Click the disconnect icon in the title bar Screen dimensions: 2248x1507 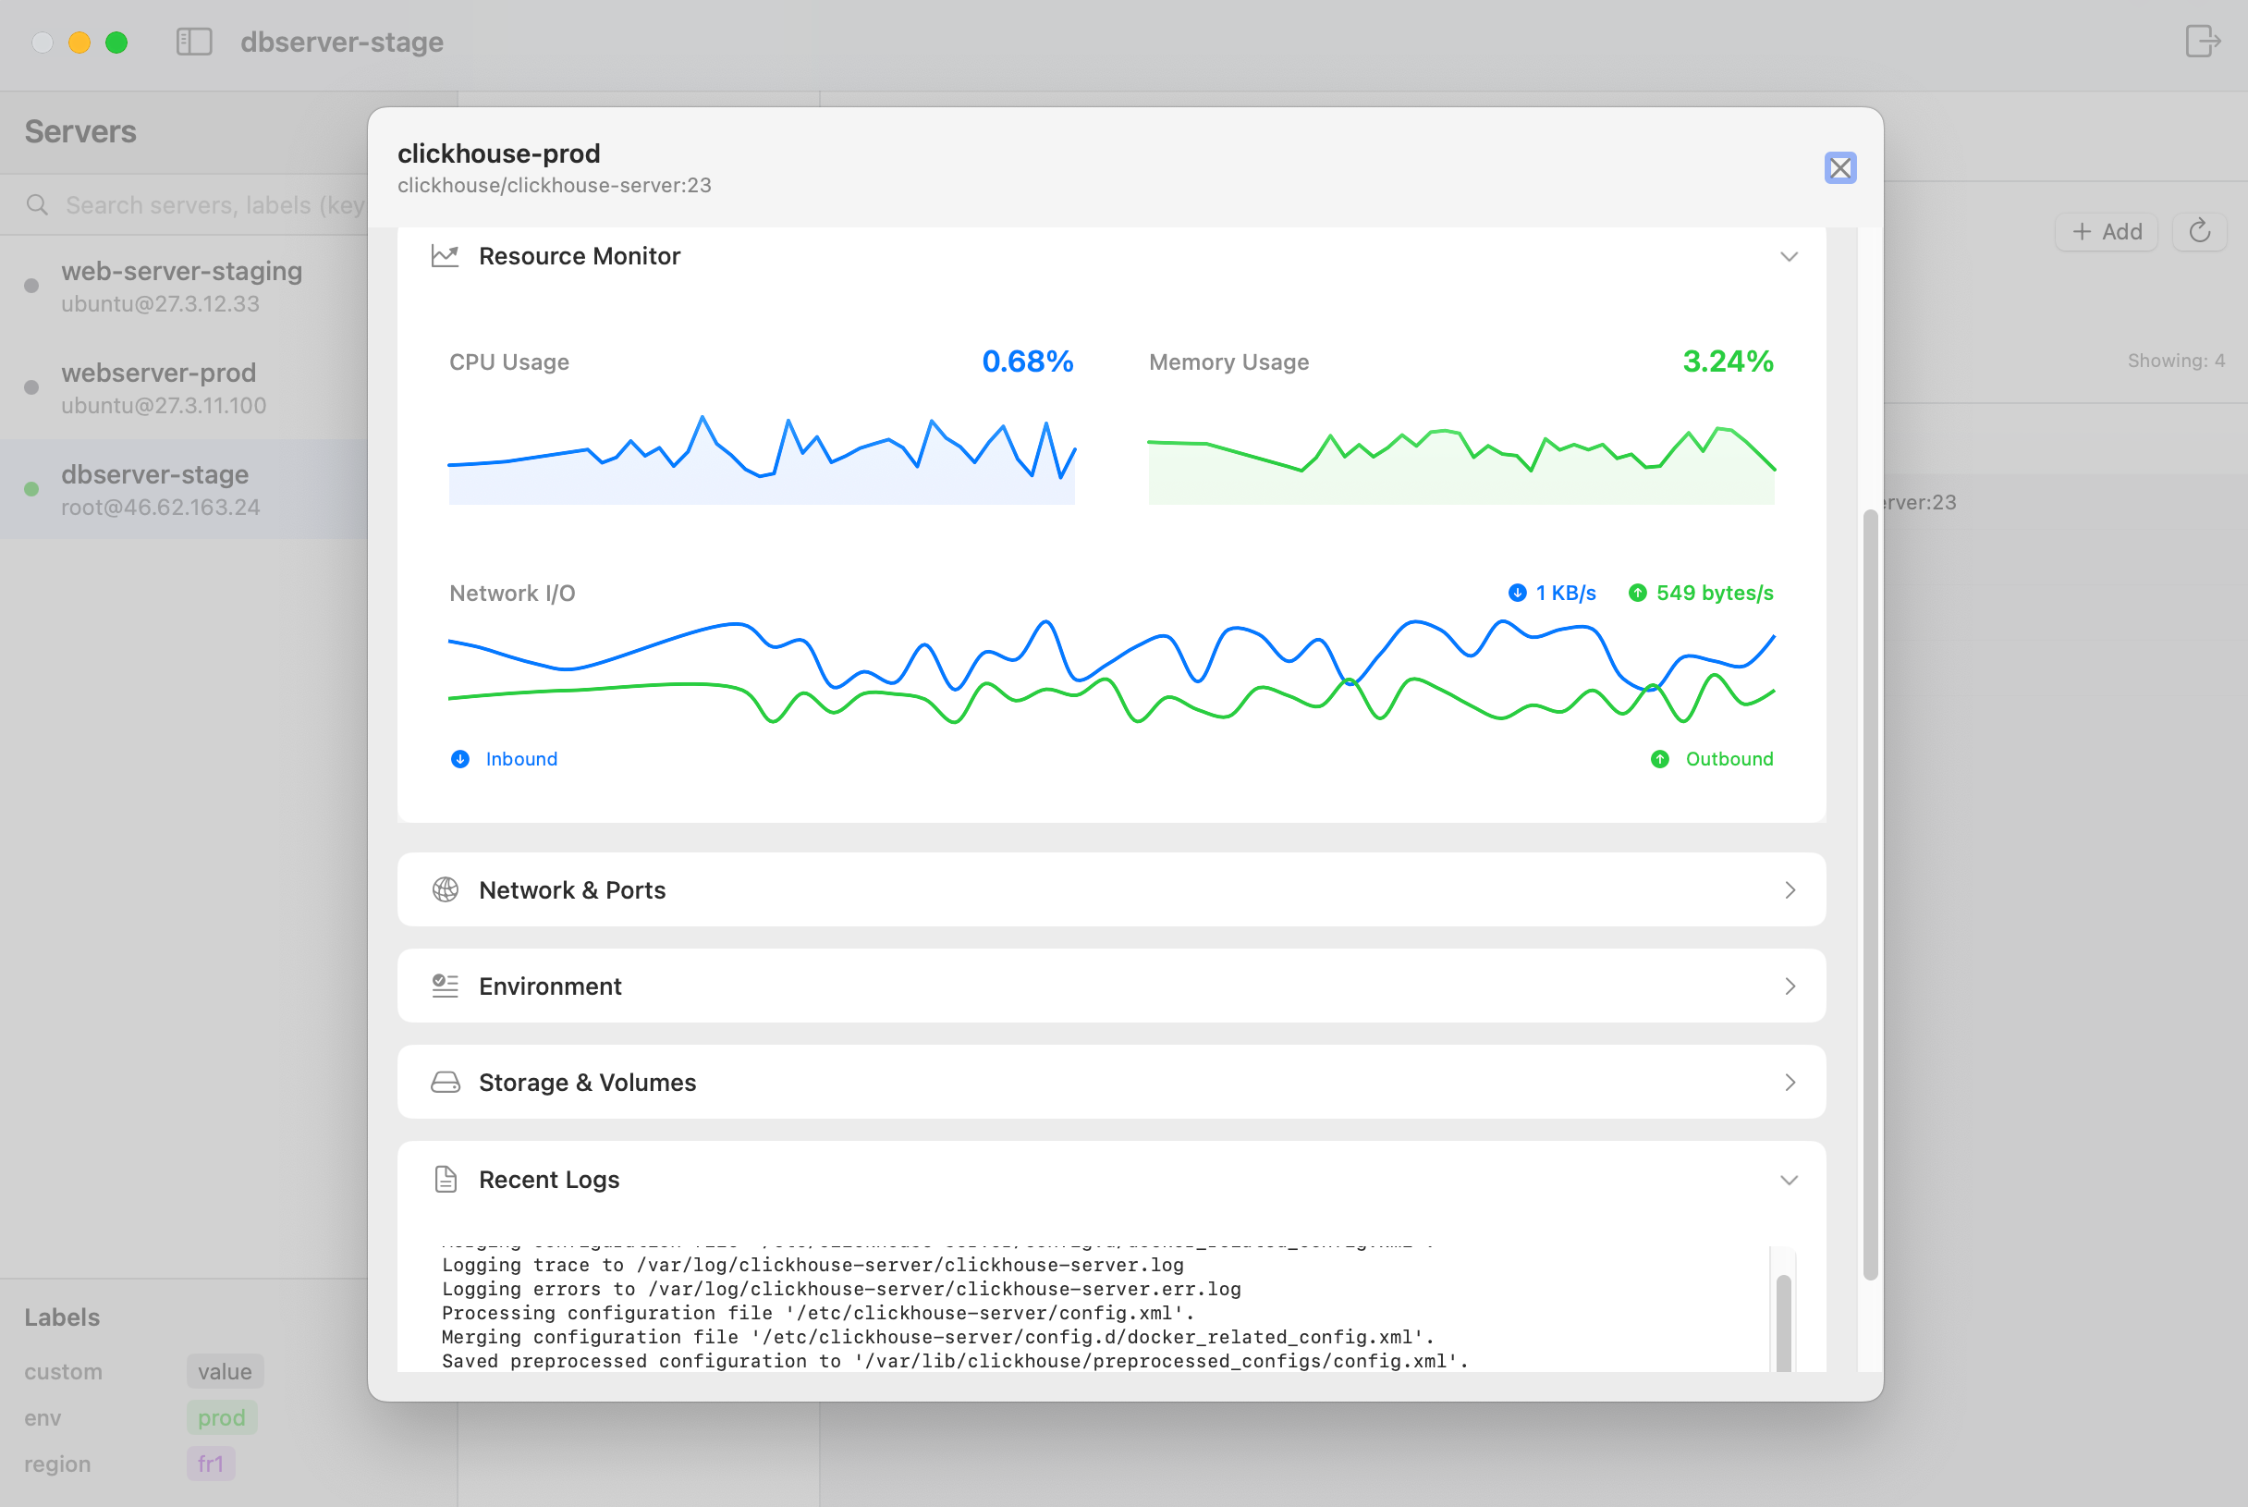point(2202,42)
